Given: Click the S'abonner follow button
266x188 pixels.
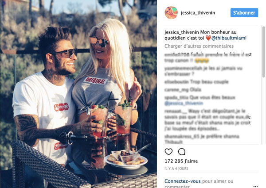Looking at the screenshot, I should click(244, 13).
